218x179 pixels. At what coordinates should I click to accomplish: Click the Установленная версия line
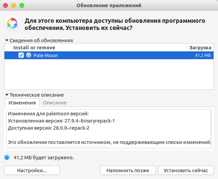click(x=61, y=121)
